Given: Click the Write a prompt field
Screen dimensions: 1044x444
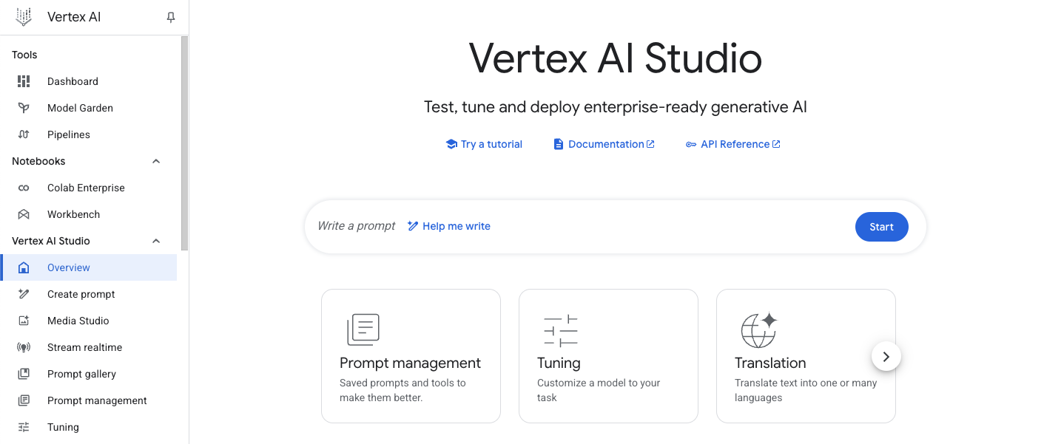Looking at the screenshot, I should coord(357,226).
